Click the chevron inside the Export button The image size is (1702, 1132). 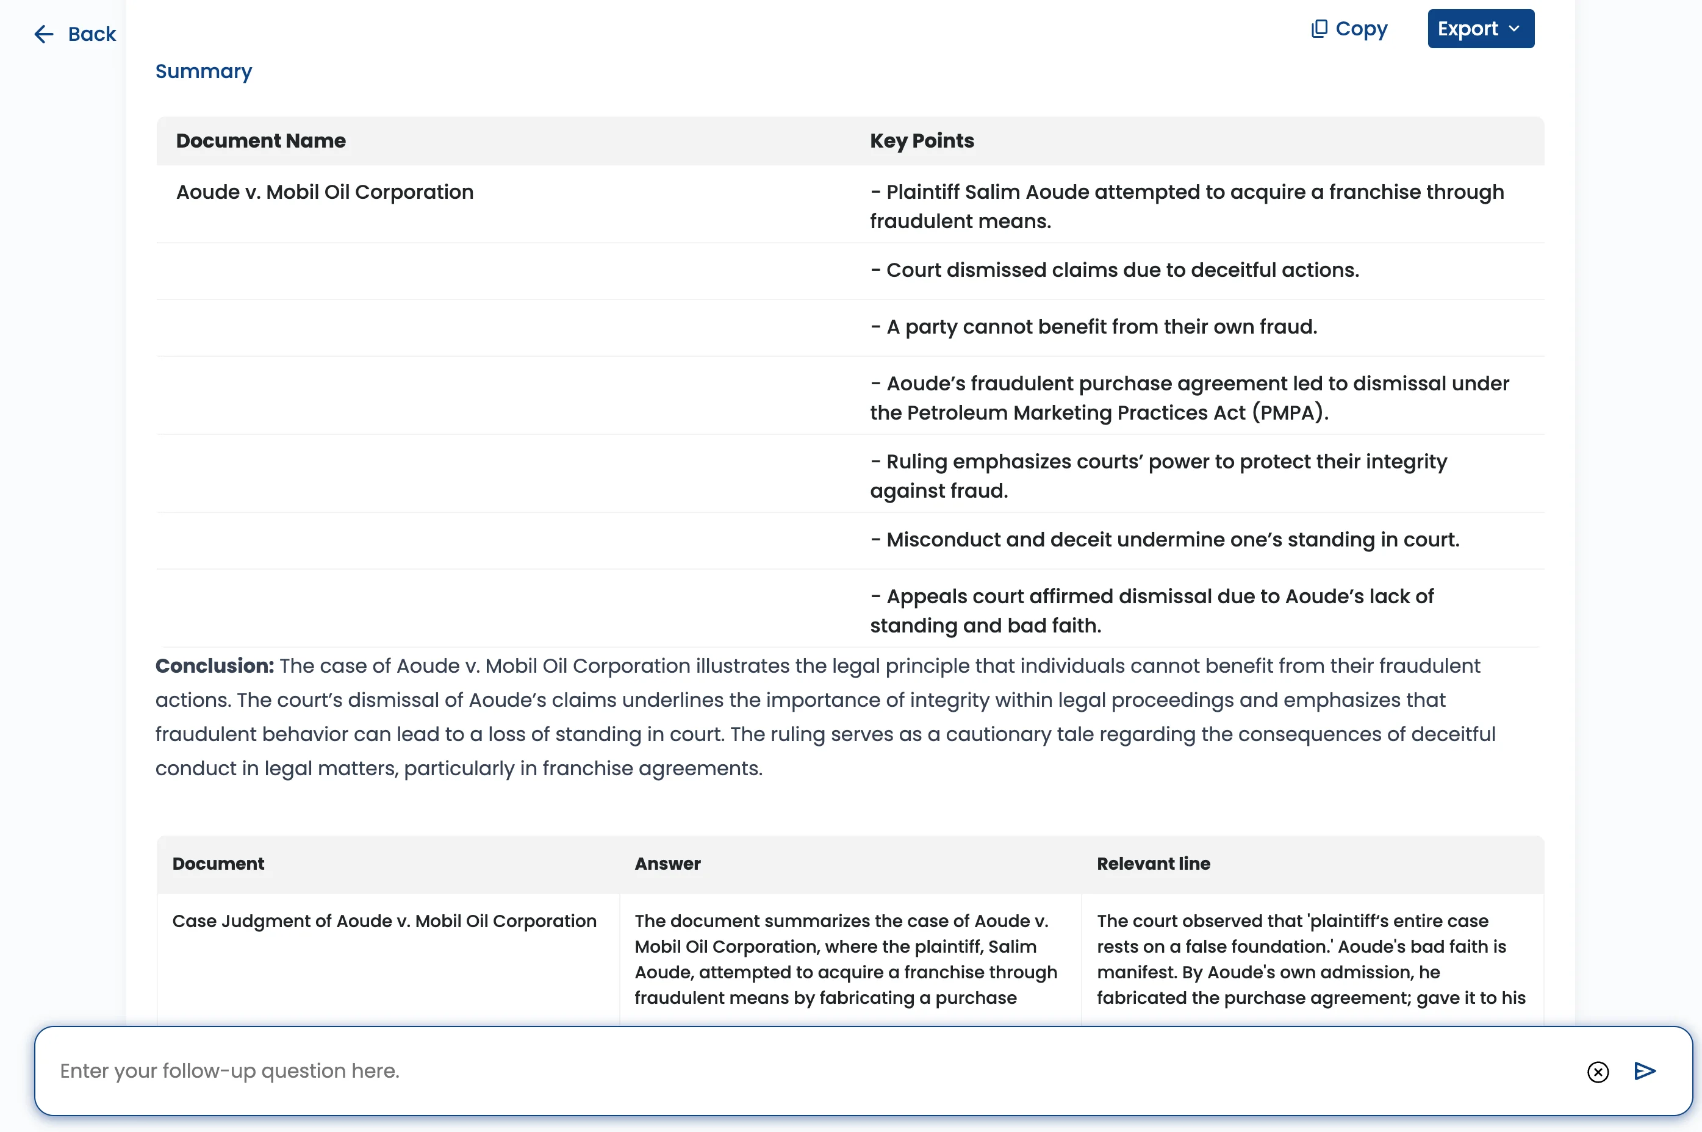click(x=1514, y=29)
